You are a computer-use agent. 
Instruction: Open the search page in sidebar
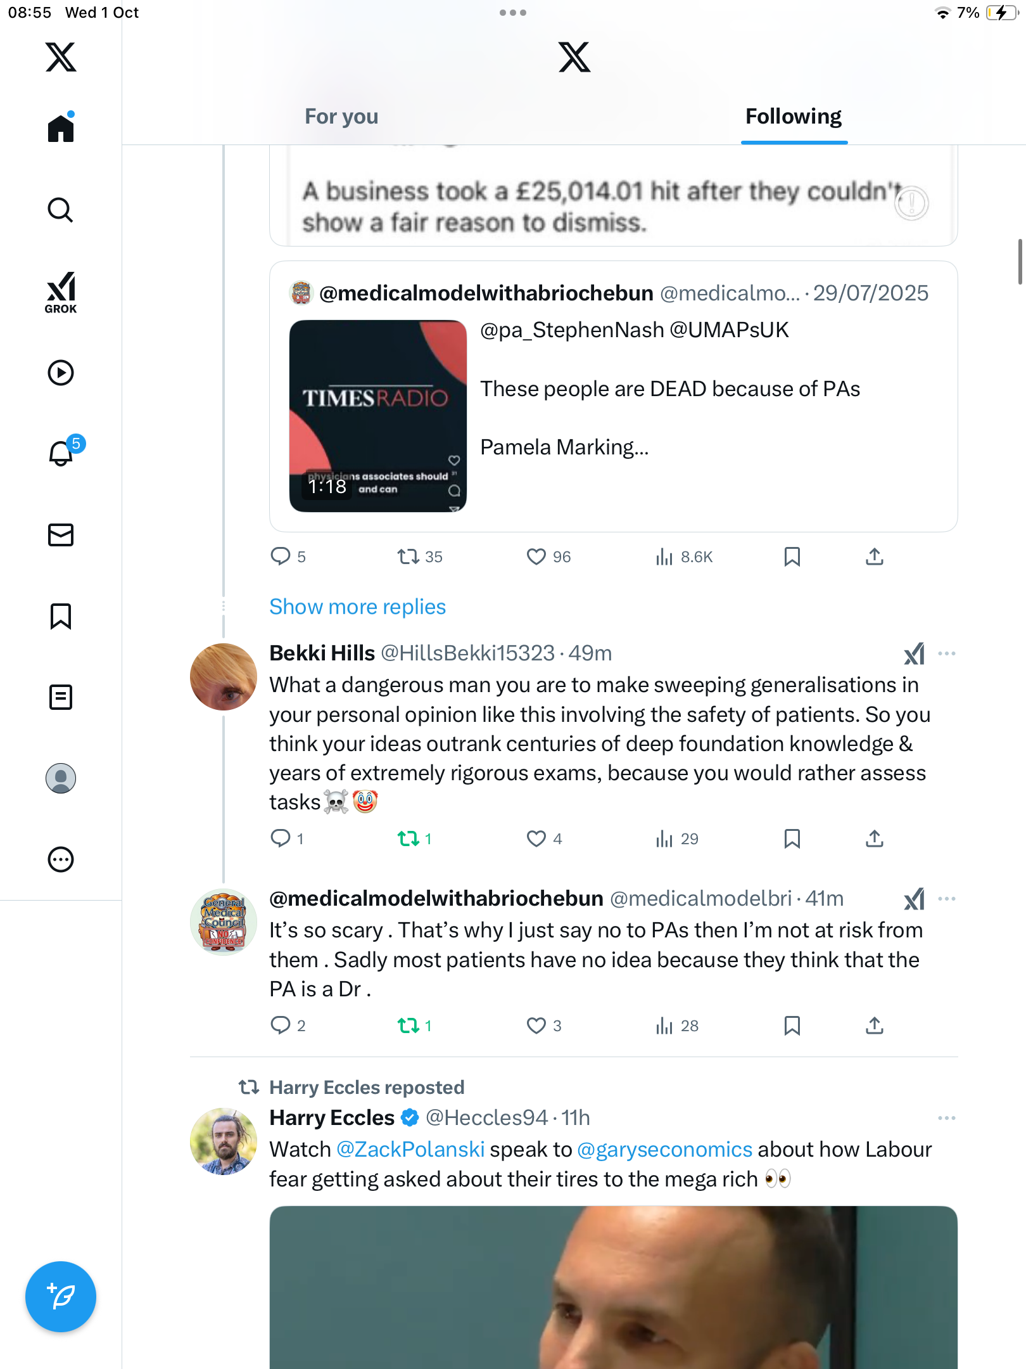(x=61, y=210)
